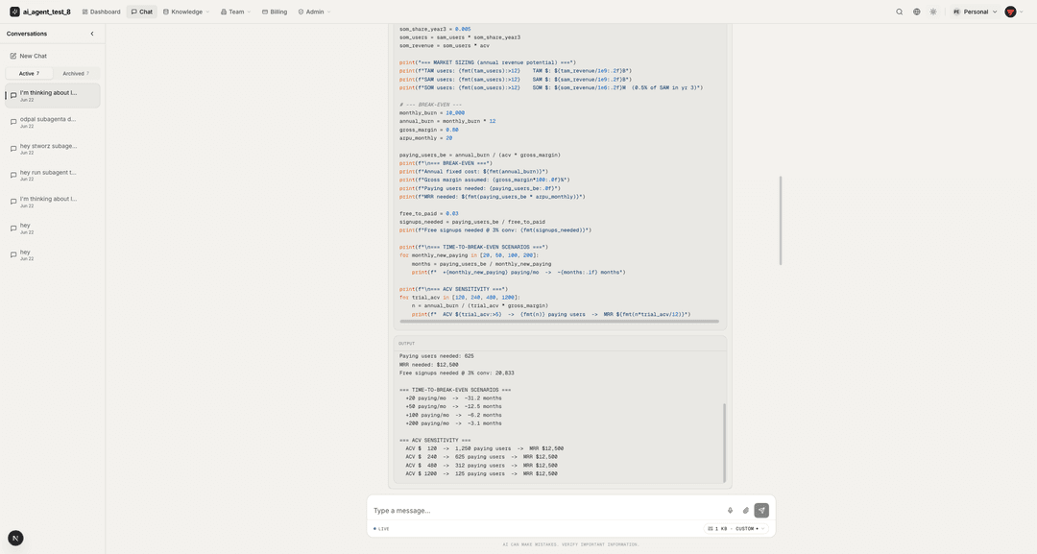Viewport: 1037px width, 554px height.
Task: Toggle the sun theme icon
Action: point(933,12)
